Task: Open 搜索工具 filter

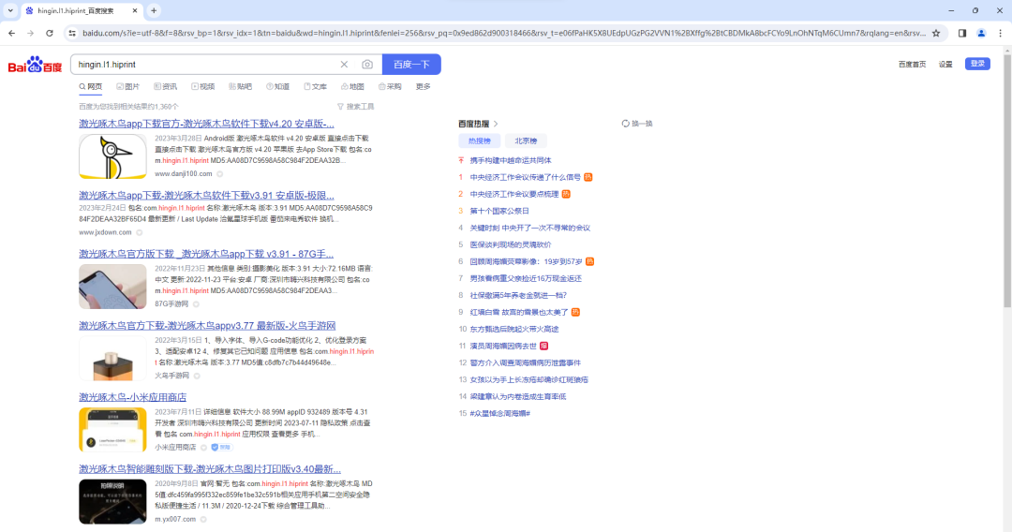Action: pos(356,107)
